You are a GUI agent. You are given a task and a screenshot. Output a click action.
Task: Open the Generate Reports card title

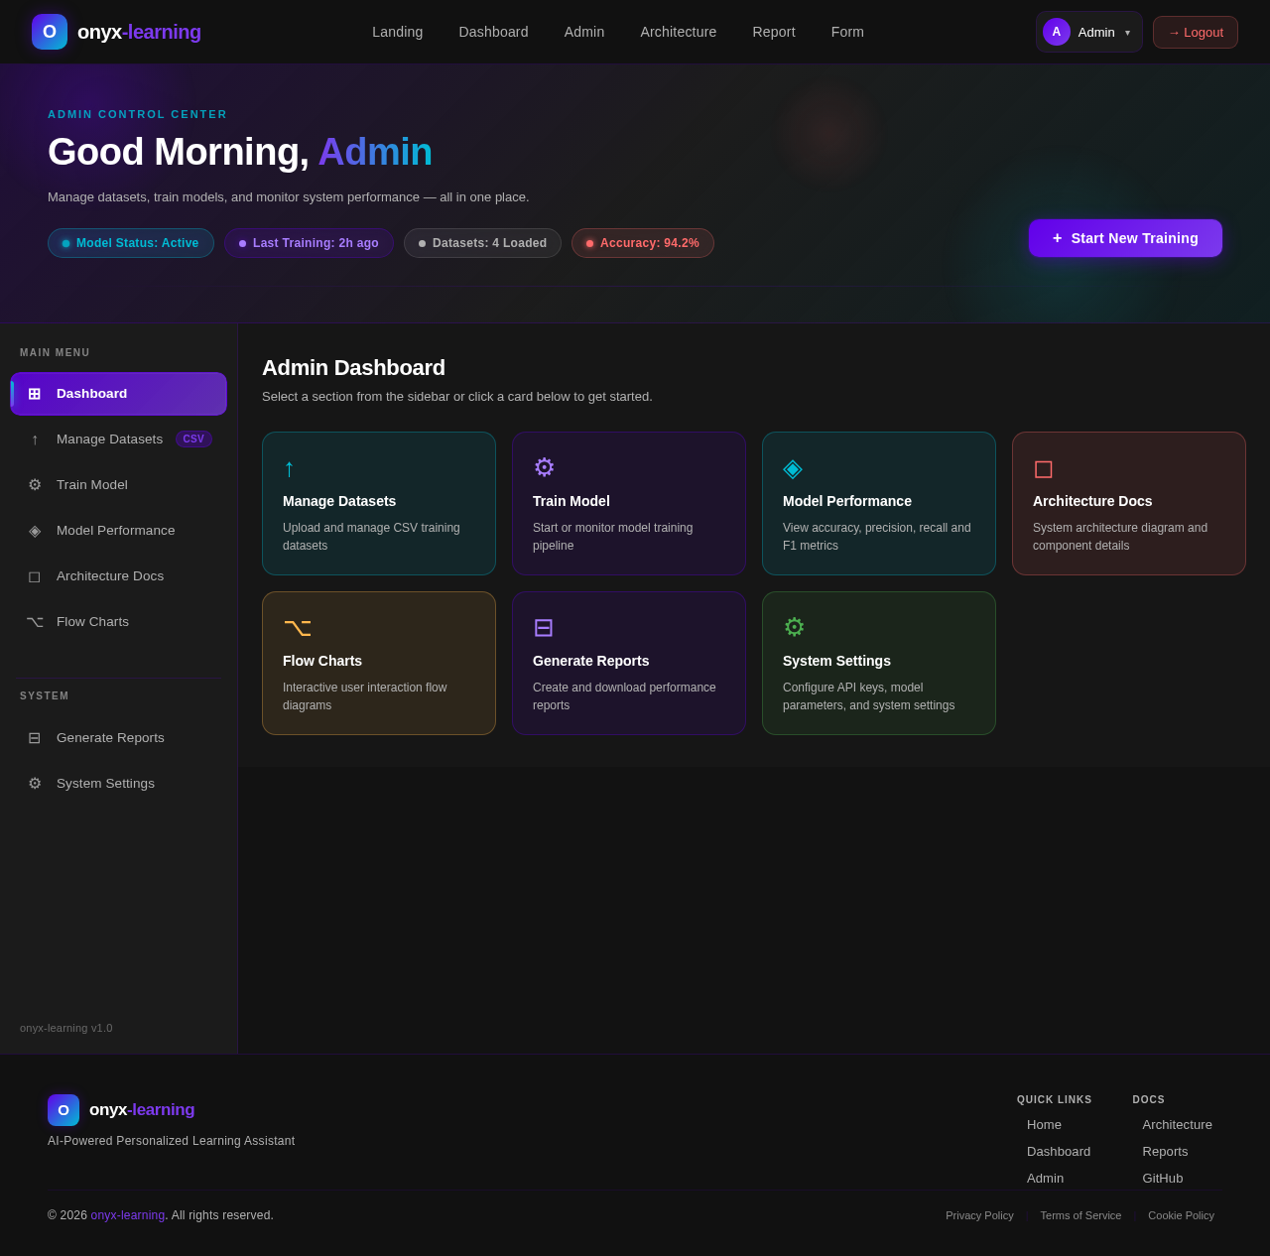click(591, 661)
